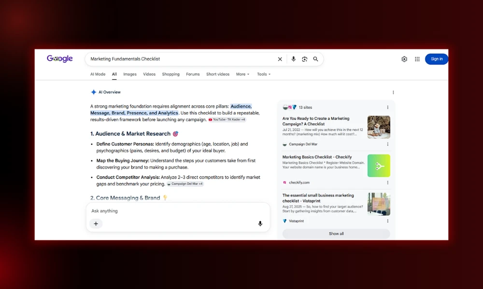Open Google Lens image search icon
483x289 pixels.
tap(304, 59)
